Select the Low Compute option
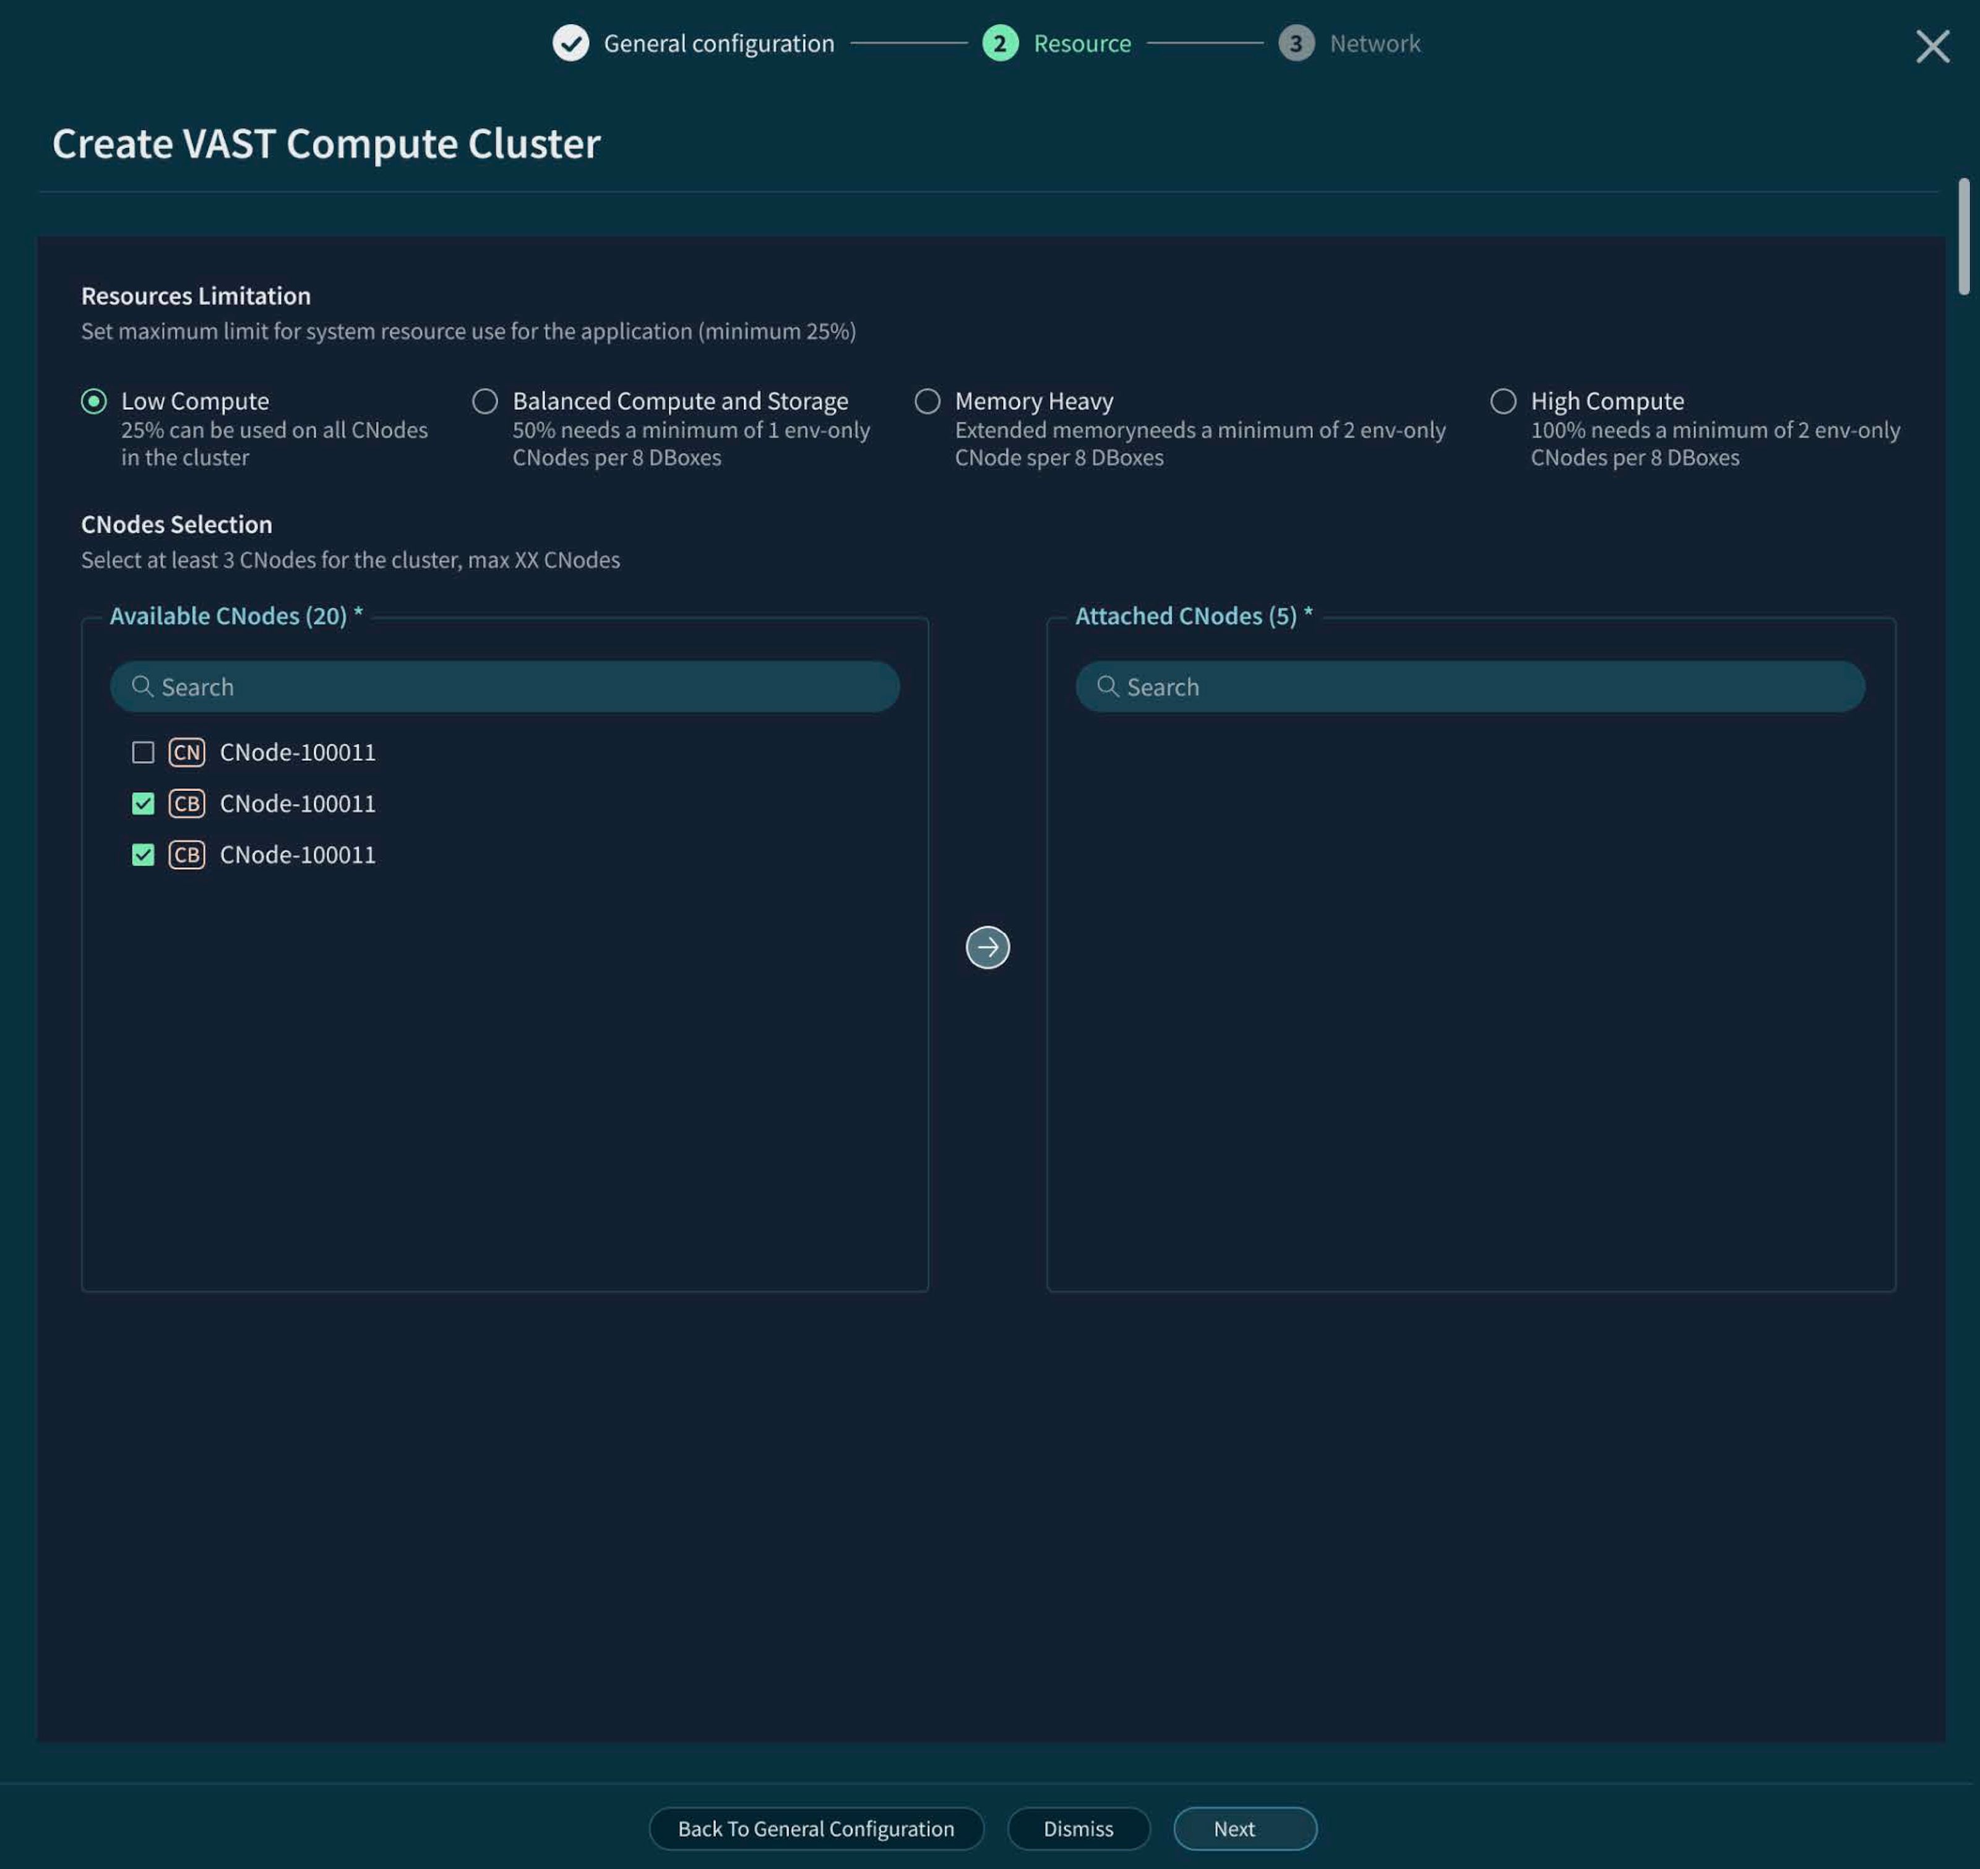Screen dimensions: 1980x1869 point(93,402)
